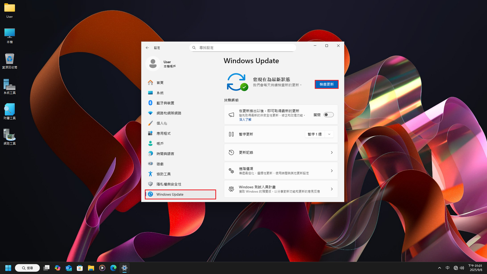Launch Outlook from the taskbar
487x274 pixels.
(69, 268)
